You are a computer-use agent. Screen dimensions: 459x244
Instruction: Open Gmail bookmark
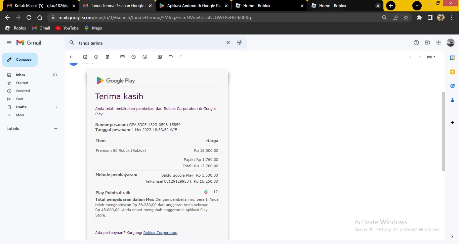pyautogui.click(x=41, y=28)
